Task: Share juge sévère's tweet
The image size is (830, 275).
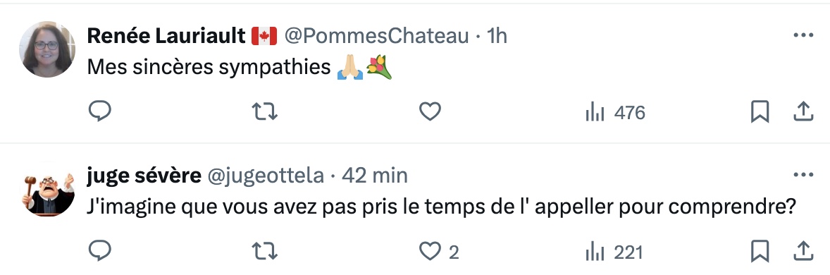Action: (803, 251)
